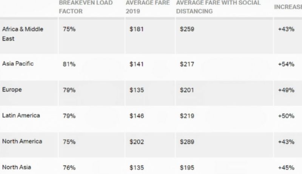The height and width of the screenshot is (174, 302).
Task: Click the North America row label
Action: (22, 141)
